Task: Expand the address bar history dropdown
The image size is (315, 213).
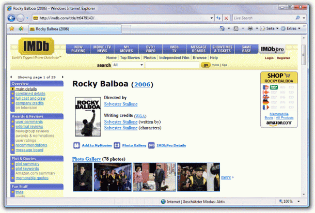Action: (x=212, y=18)
